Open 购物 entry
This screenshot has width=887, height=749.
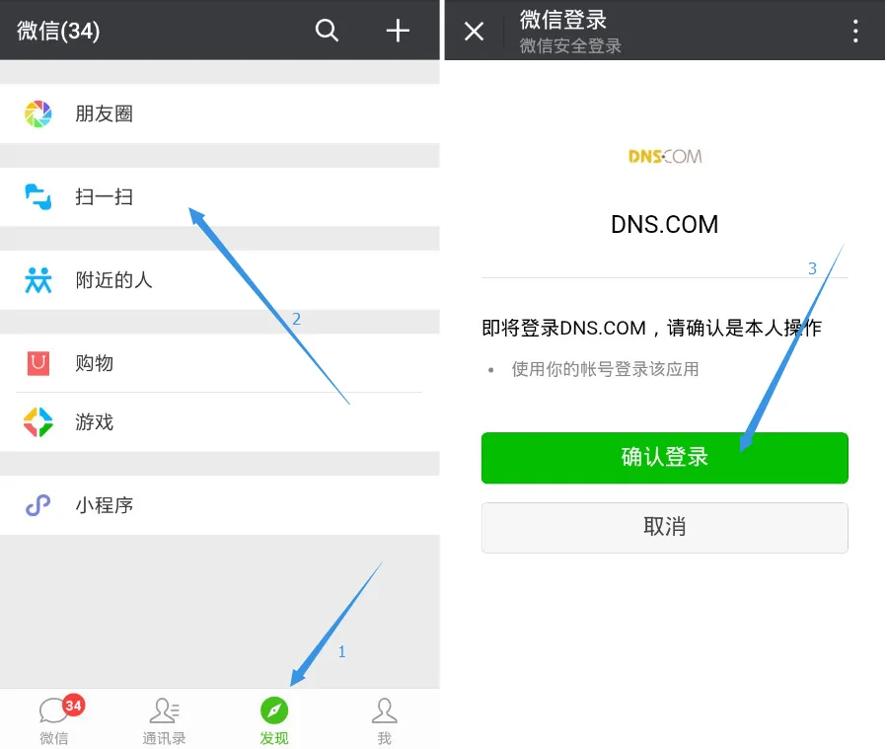coord(219,363)
